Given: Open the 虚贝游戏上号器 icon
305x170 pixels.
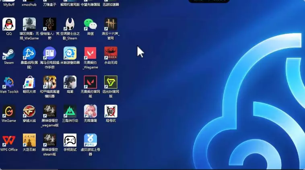Looking at the screenshot, I should tap(90, 140).
